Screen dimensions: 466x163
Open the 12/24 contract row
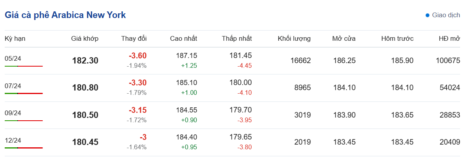[13, 140]
